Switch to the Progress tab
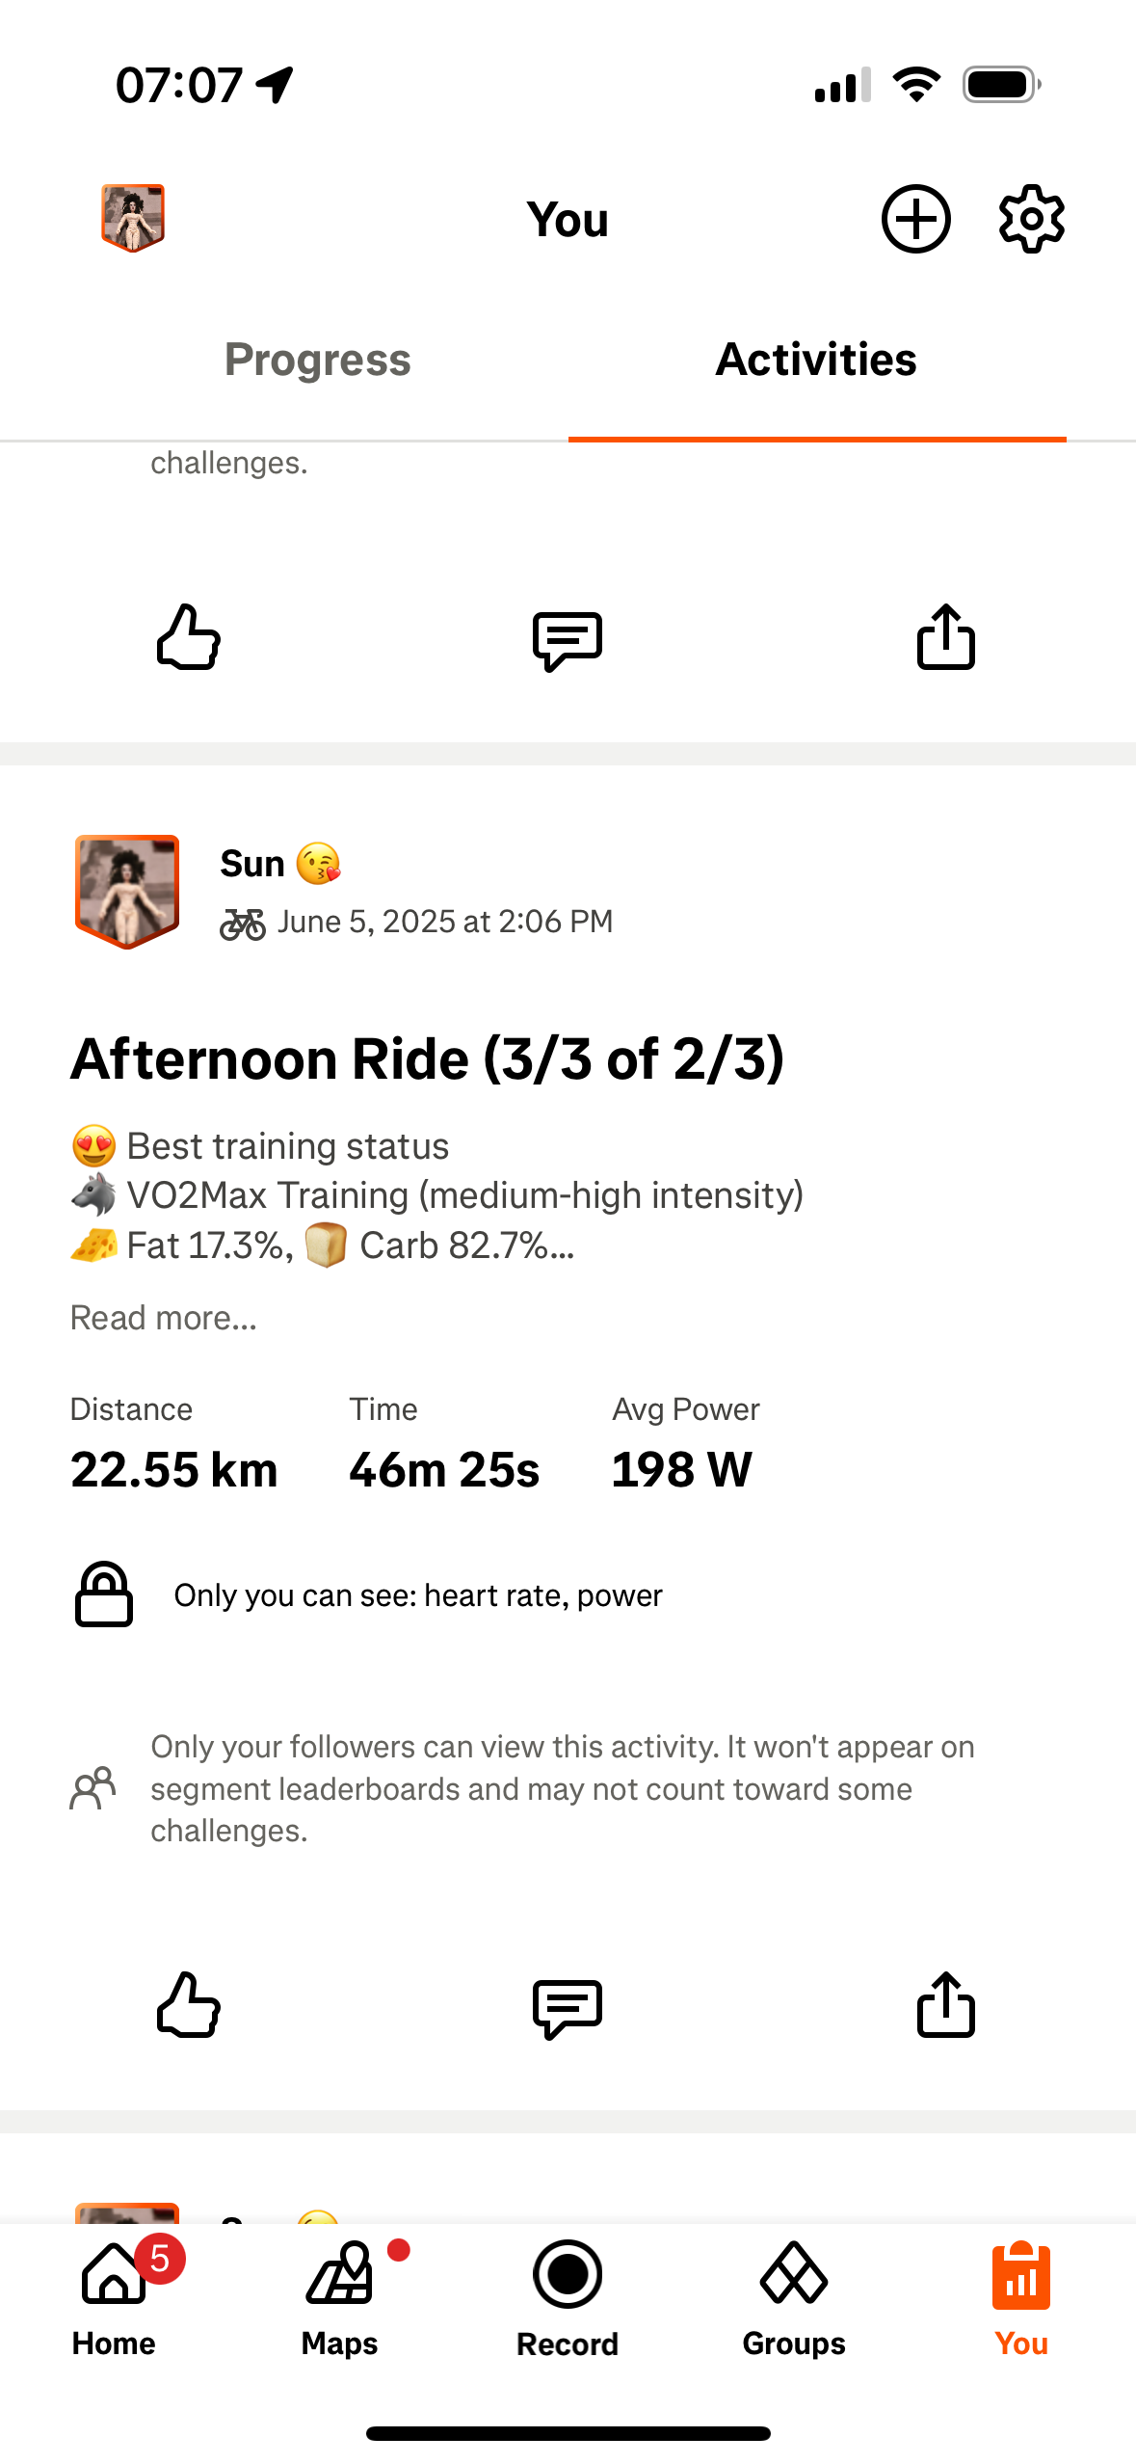This screenshot has width=1136, height=2464. (318, 360)
